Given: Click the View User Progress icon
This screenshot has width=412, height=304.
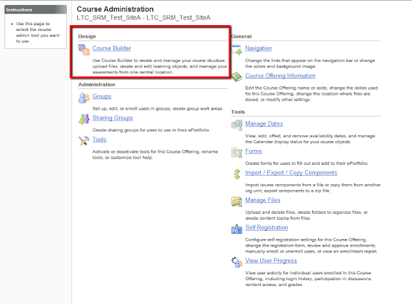Looking at the screenshot, I should [237, 262].
